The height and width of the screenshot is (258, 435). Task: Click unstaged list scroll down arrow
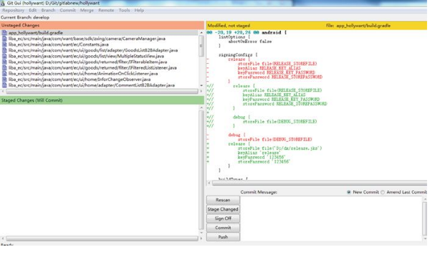(x=201, y=85)
